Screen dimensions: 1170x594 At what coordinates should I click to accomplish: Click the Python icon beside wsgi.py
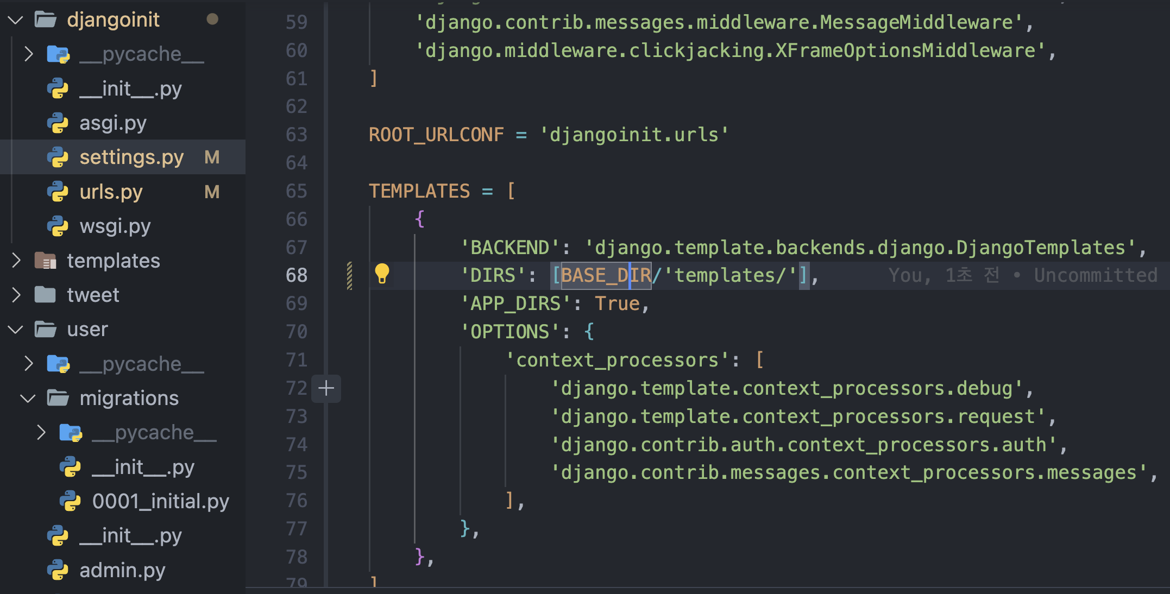tap(58, 226)
